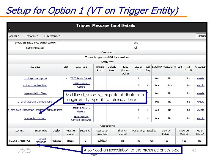Click the 'Versioning:' section heading
Image resolution: width=214 pixels, height=161 pixels.
[x=107, y=52]
